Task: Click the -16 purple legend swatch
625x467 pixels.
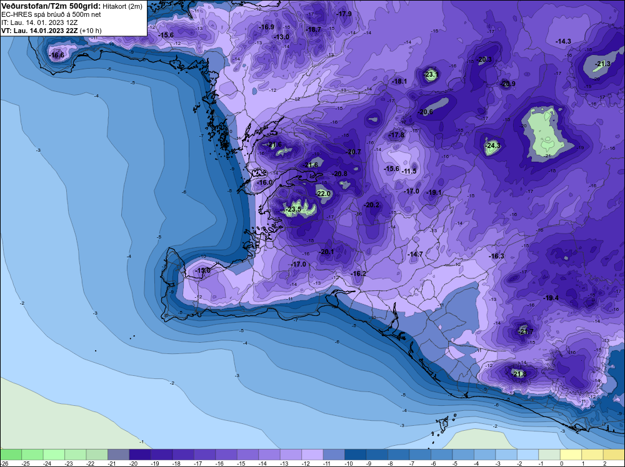Action: tap(226, 455)
